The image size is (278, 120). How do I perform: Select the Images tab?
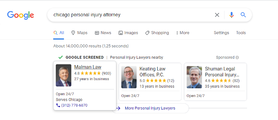coord(128,33)
